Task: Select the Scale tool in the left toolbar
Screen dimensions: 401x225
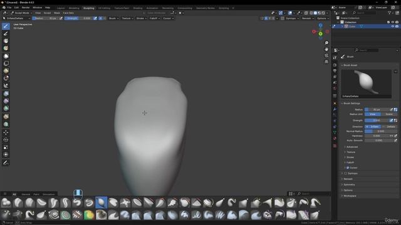Action: click(x=6, y=147)
